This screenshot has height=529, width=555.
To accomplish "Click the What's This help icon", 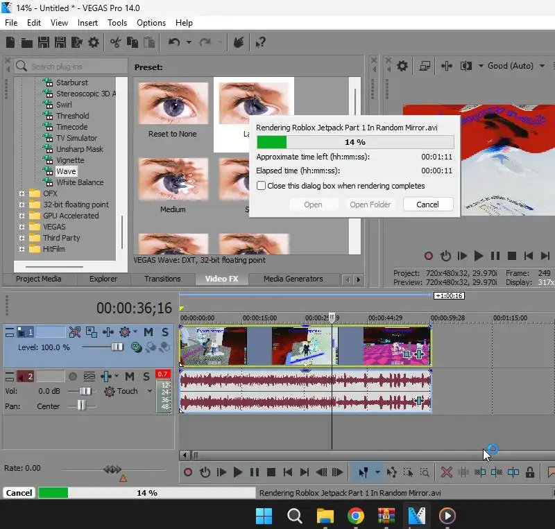I will [261, 42].
